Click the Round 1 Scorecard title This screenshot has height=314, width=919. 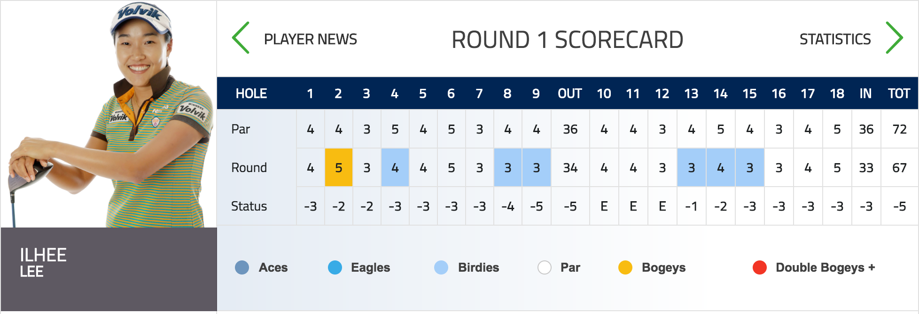click(568, 39)
